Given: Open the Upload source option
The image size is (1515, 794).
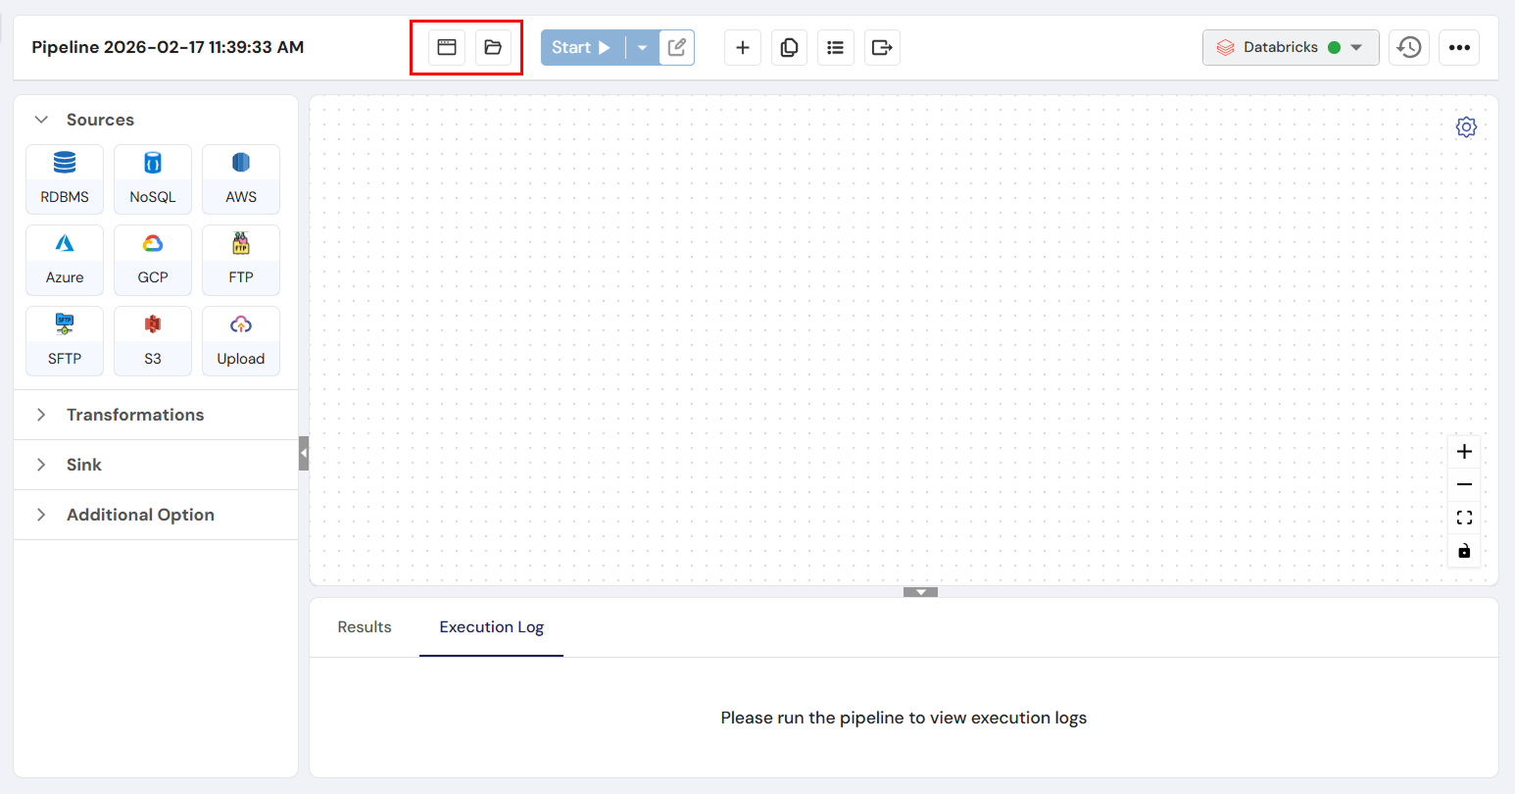Looking at the screenshot, I should [x=241, y=340].
